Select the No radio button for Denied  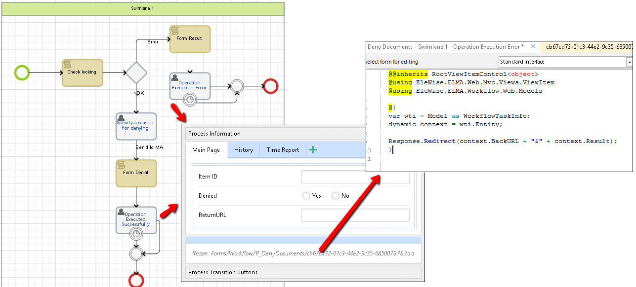(x=336, y=196)
